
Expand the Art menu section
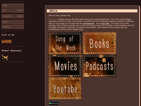click(x=13, y=10)
